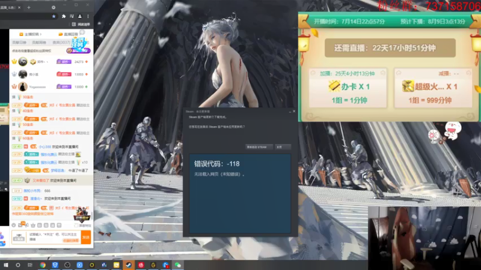This screenshot has height=270, width=481.
Task: Open the 主播投稿 link in chat panel
Action: coord(30,34)
